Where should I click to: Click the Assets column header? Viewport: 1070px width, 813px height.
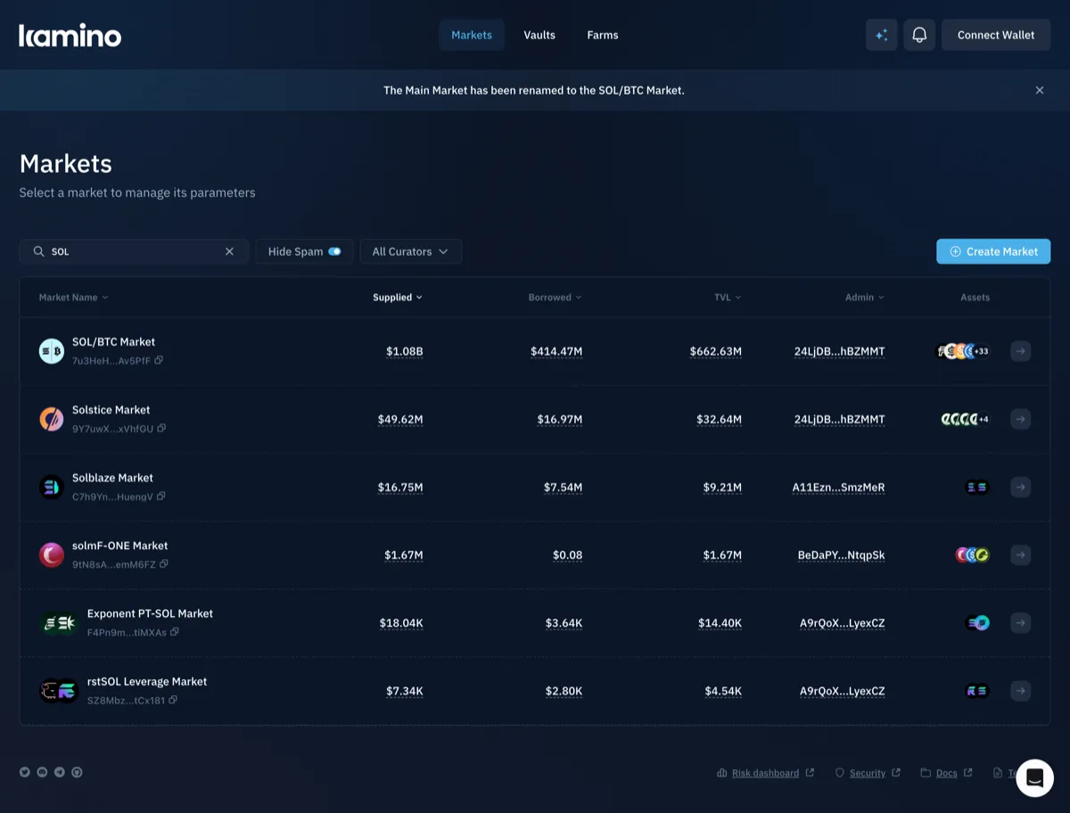975,297
